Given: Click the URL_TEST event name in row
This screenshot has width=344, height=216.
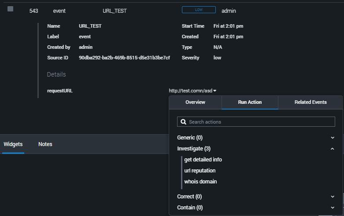Looking at the screenshot, I should tap(111, 11).
